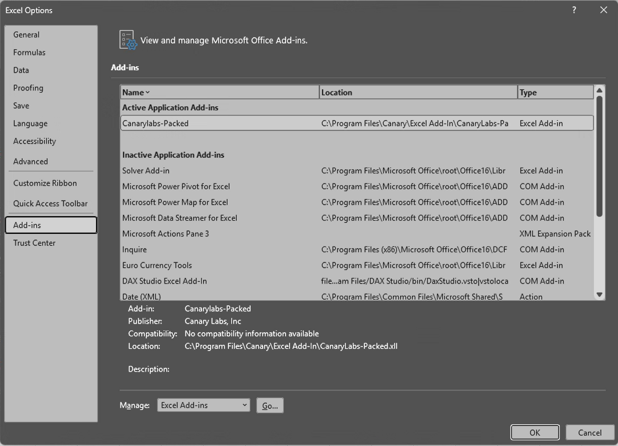
Task: Click the add-in list scroll up arrow
Action: [x=600, y=90]
